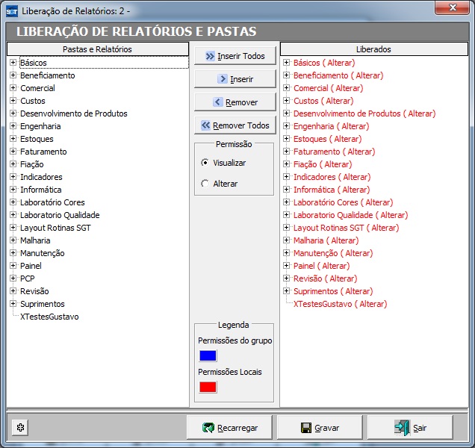This screenshot has width=475, height=448.
Task: Select Beneficiamento (Alterar) in Liberados
Action: (338, 75)
